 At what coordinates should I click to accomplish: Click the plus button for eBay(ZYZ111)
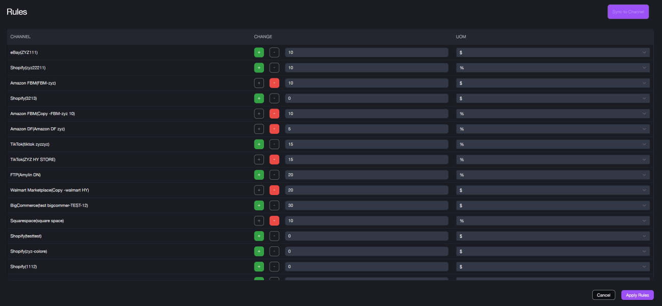point(259,52)
